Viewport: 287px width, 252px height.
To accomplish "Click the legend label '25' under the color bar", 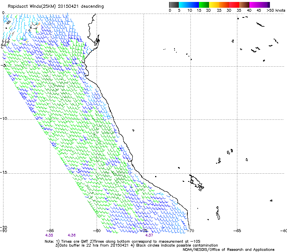I will [x=219, y=10].
